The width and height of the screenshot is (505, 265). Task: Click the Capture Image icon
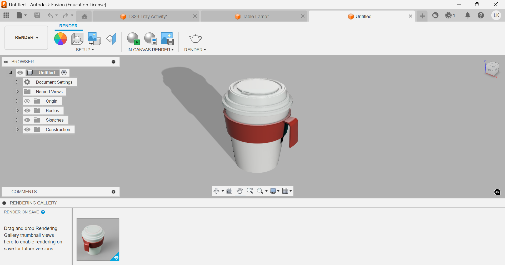[x=167, y=39]
